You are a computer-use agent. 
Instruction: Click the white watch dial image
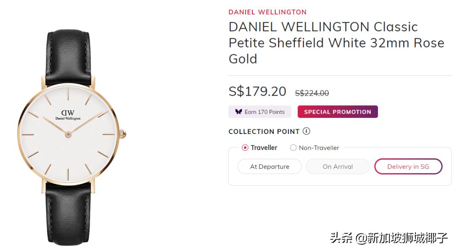(x=67, y=152)
